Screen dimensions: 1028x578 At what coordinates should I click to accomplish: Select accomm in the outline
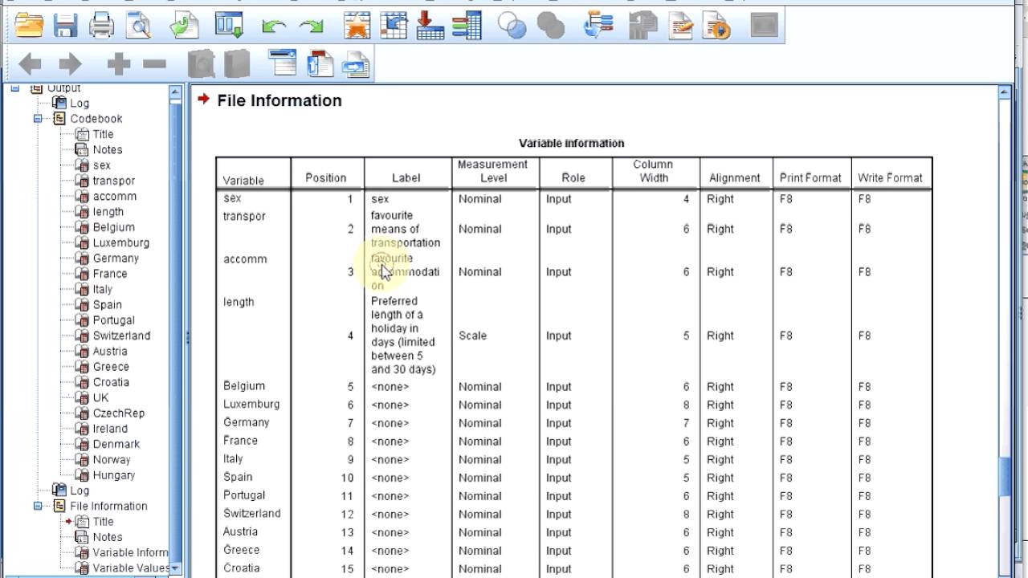pos(114,197)
